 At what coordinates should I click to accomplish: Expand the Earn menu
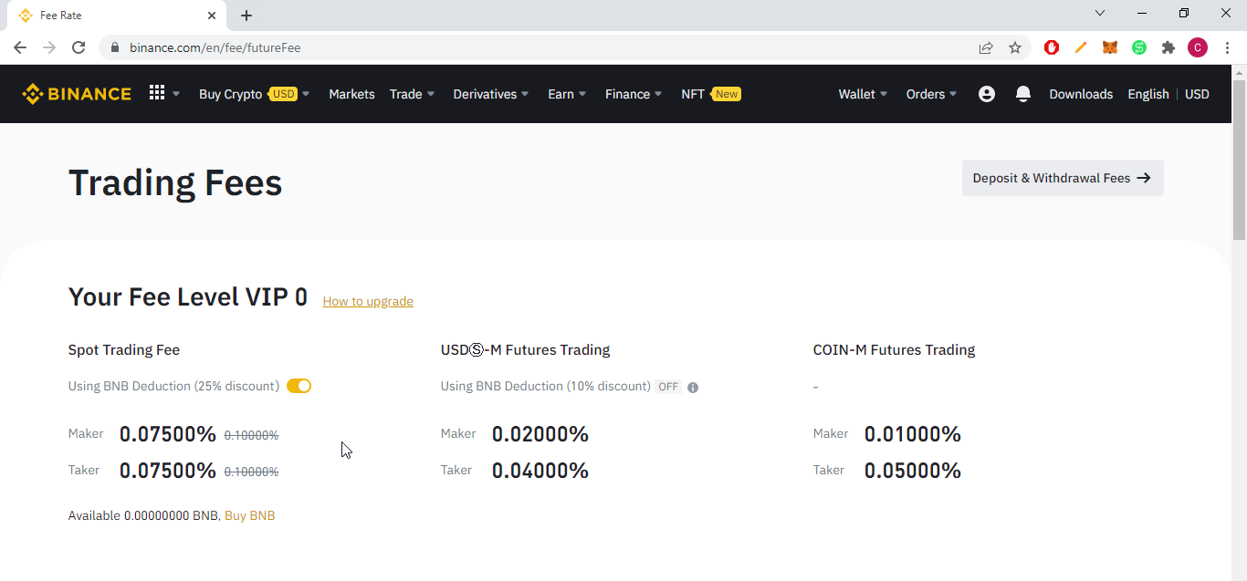click(567, 94)
